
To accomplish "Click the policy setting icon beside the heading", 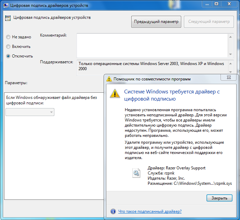I will tap(8, 18).
